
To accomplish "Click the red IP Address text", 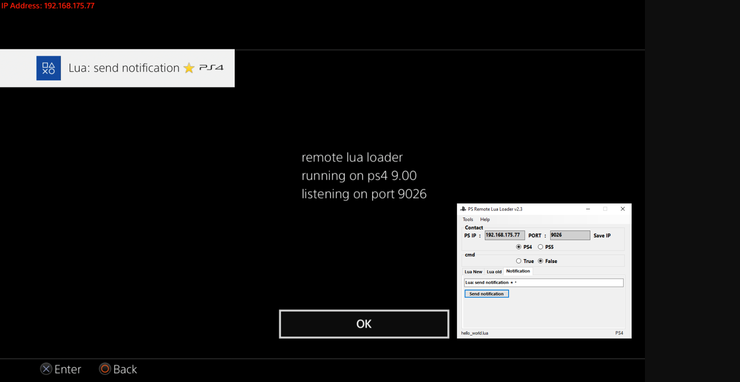I will (48, 6).
